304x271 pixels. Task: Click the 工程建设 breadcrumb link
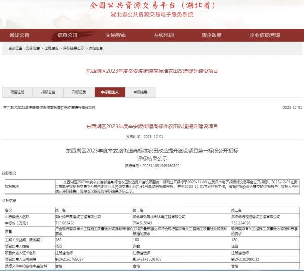[x=52, y=48]
